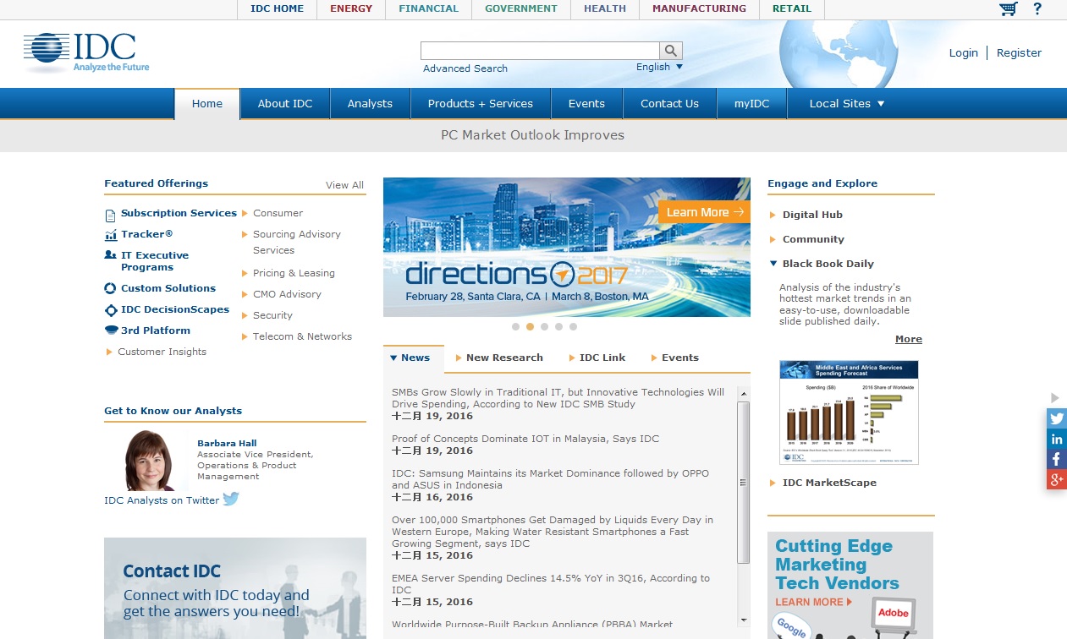Expand the Digital Hub section
The image size is (1067, 639).
[x=811, y=215]
